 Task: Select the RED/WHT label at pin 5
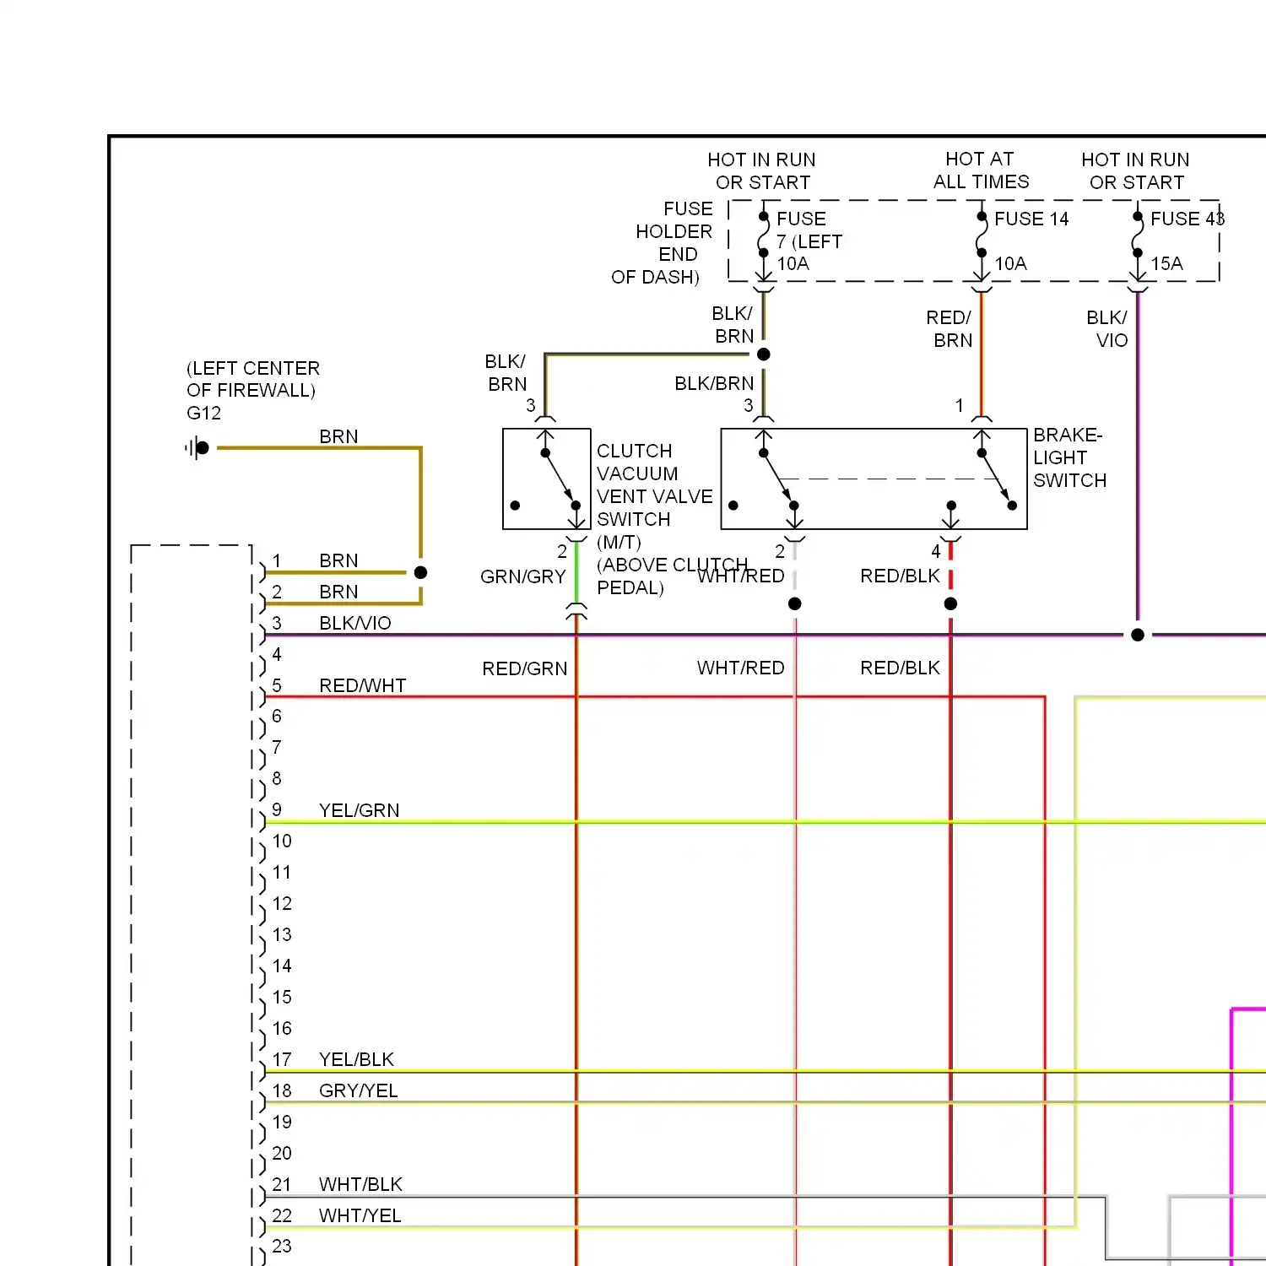363,685
